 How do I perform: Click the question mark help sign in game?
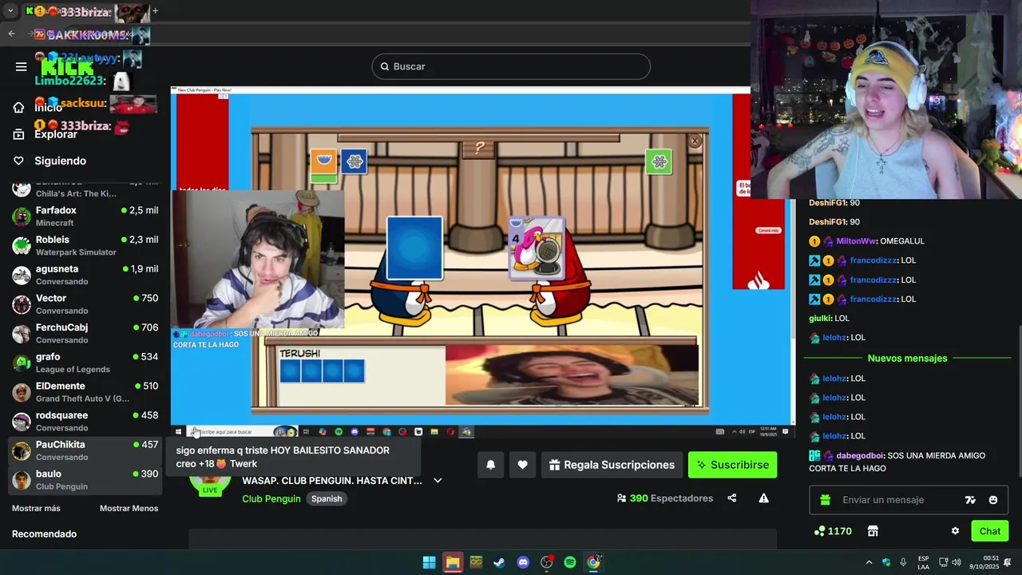pyautogui.click(x=479, y=148)
